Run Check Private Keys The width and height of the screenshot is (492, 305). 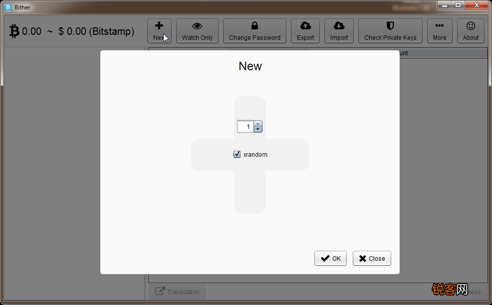[390, 31]
